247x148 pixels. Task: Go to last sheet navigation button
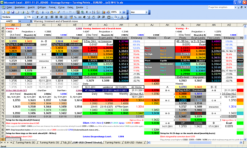pyautogui.click(x=11, y=142)
